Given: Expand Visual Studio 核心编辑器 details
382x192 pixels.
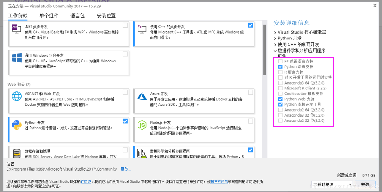Looking at the screenshot, I should pyautogui.click(x=275, y=32).
